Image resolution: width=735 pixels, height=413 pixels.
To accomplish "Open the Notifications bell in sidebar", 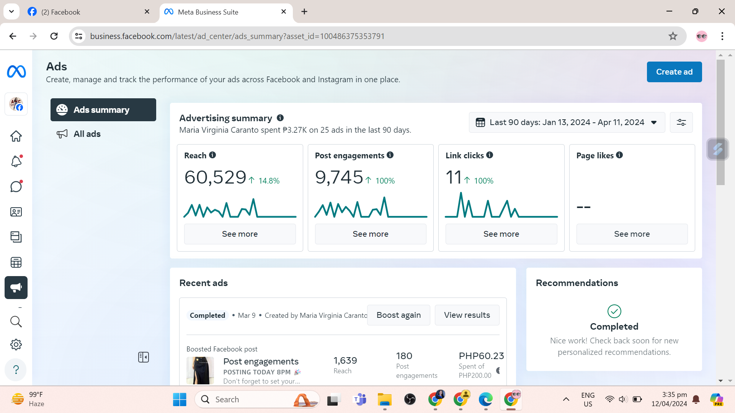I will [16, 161].
